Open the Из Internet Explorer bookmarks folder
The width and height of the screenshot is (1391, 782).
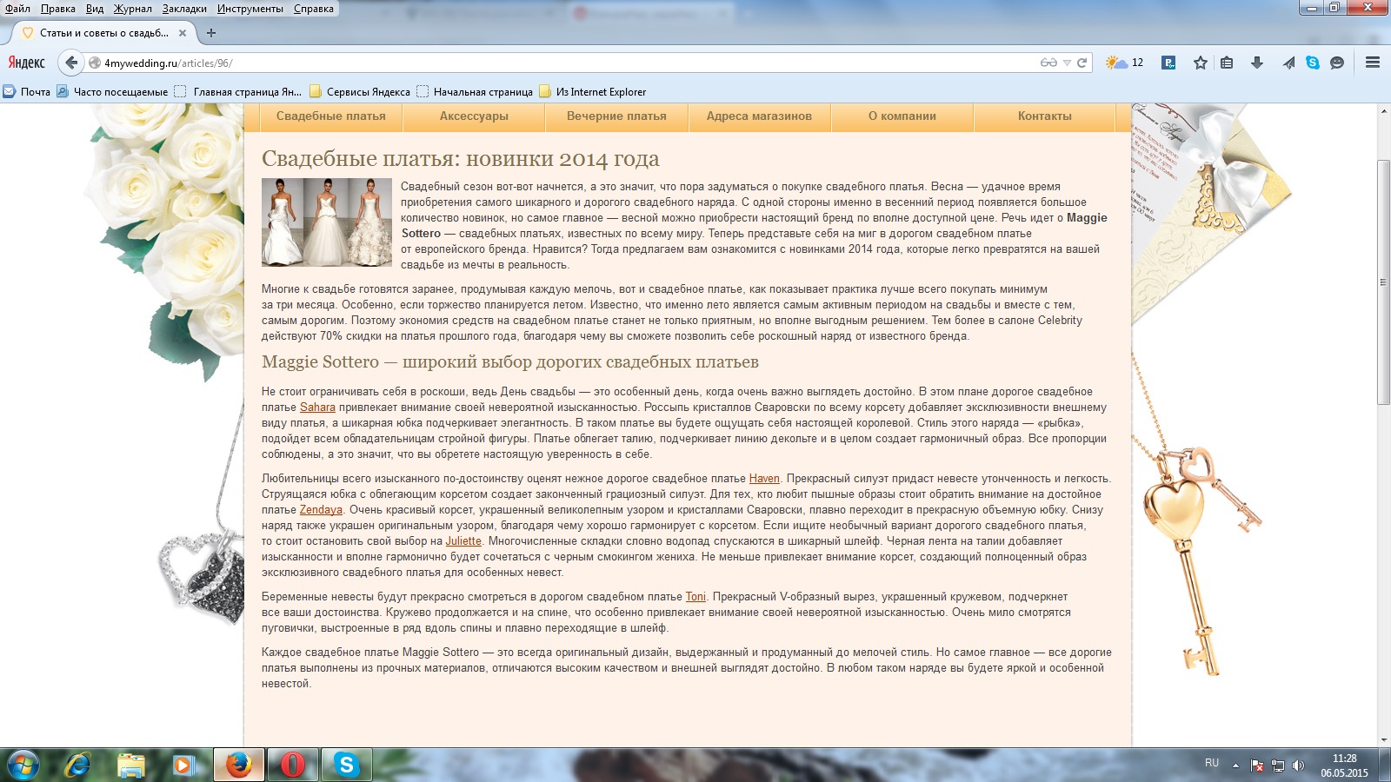(x=593, y=91)
